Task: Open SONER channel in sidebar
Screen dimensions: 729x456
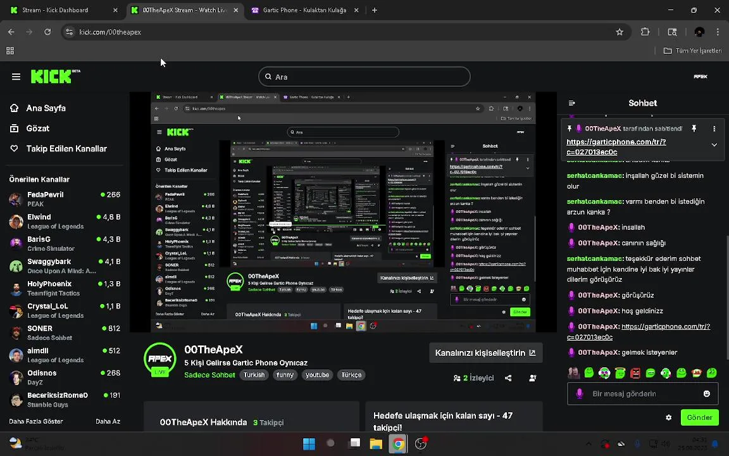Action: 65,333
